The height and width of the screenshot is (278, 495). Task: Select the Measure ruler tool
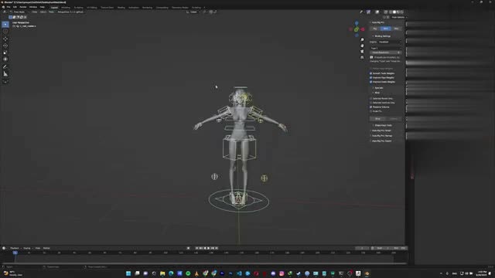(5, 74)
